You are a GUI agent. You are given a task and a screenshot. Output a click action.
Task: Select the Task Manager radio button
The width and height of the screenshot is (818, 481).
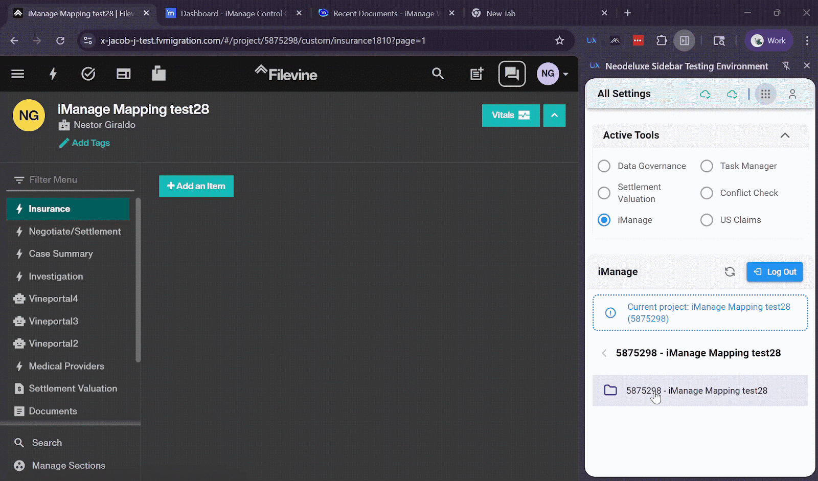tap(707, 166)
